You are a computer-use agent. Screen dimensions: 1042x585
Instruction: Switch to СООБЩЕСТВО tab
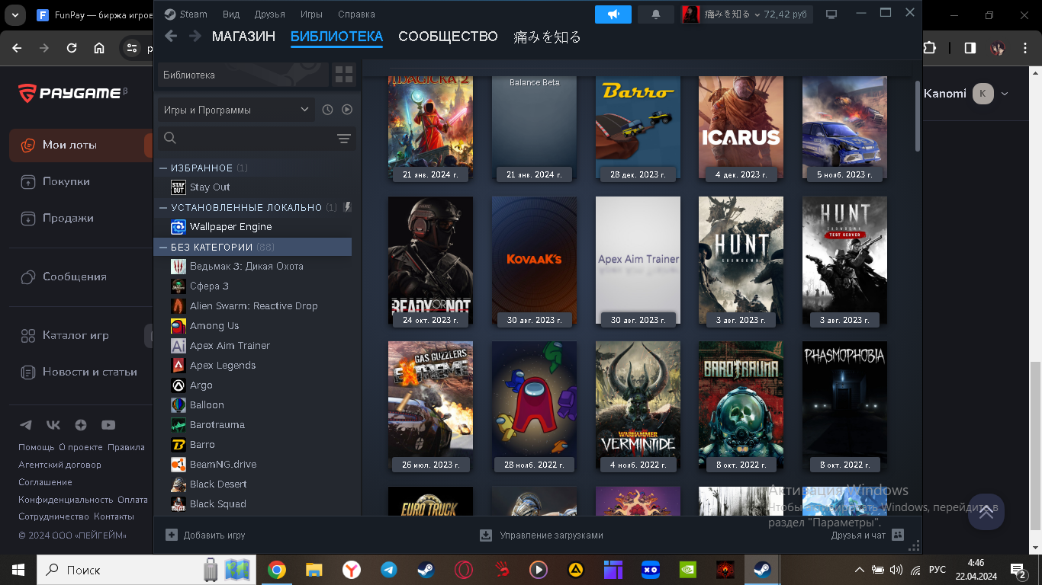point(448,36)
